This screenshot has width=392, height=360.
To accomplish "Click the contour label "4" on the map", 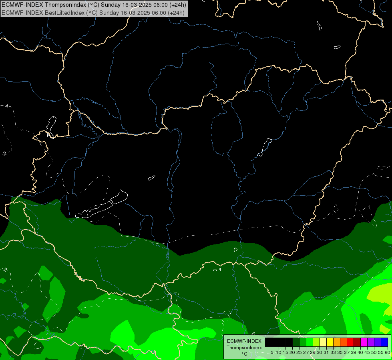I will pos(7,106).
